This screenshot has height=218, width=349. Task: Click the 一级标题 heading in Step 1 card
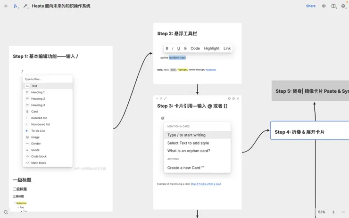(x=22, y=180)
